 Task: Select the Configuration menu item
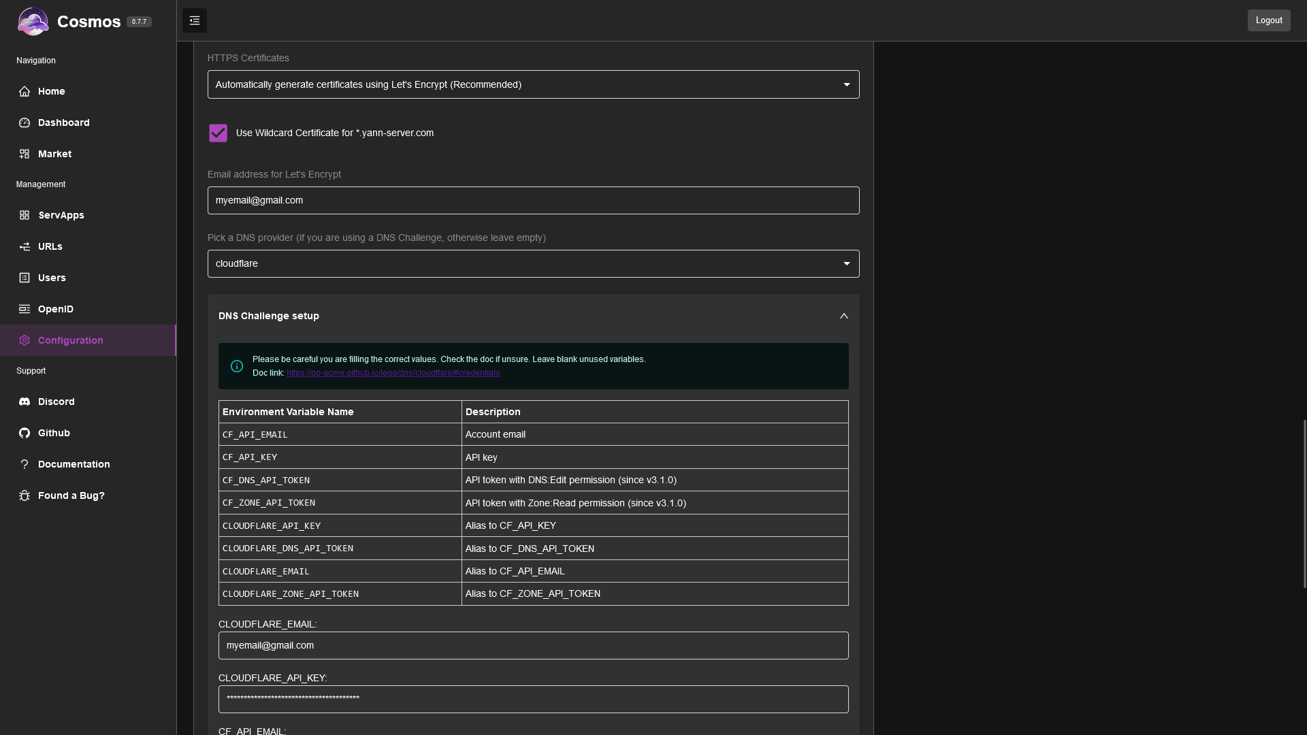[88, 340]
